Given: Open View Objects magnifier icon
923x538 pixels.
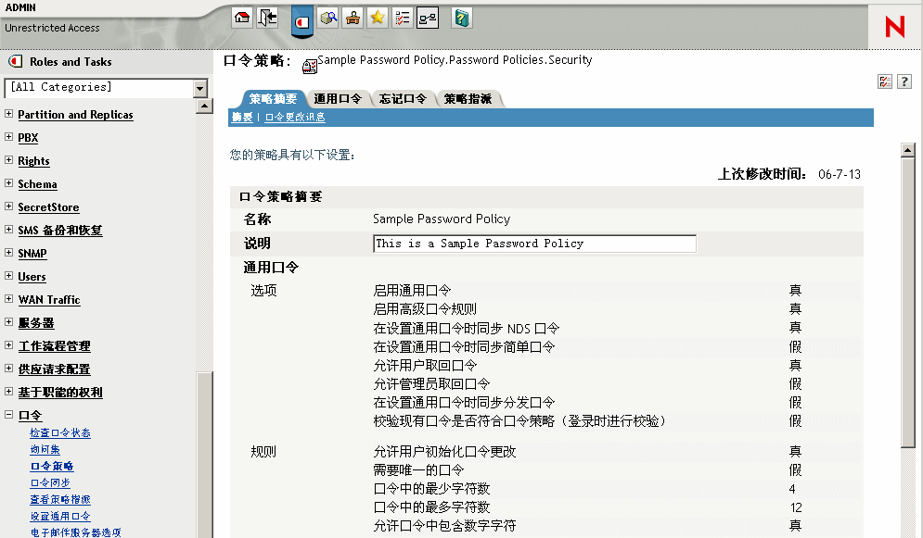Looking at the screenshot, I should click(x=327, y=18).
